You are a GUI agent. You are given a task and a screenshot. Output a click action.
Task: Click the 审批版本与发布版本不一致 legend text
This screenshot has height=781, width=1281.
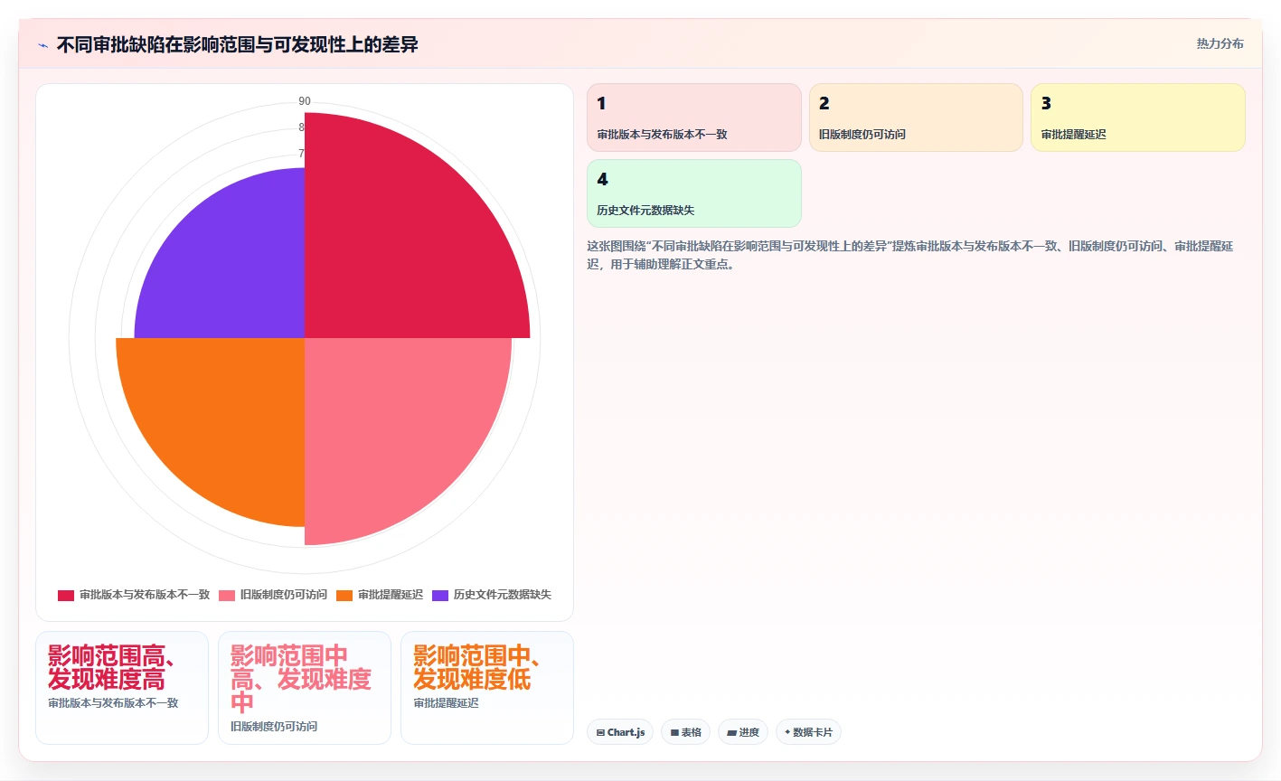tap(145, 595)
